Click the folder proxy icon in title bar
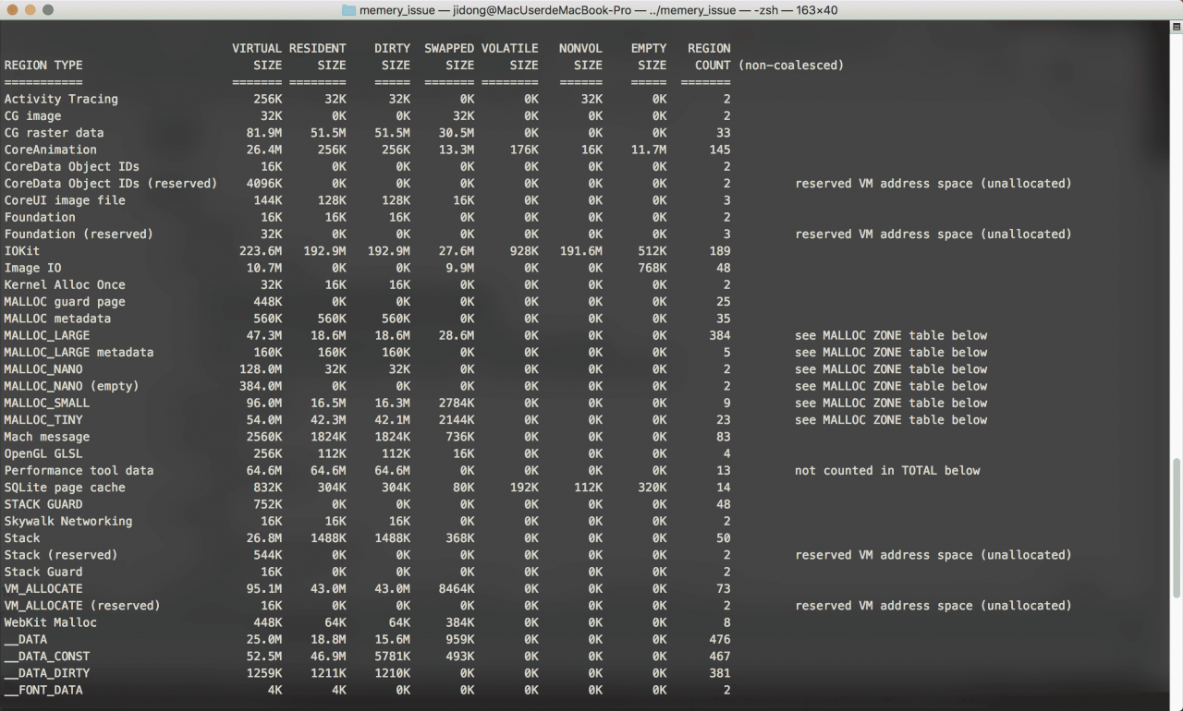 click(x=348, y=10)
